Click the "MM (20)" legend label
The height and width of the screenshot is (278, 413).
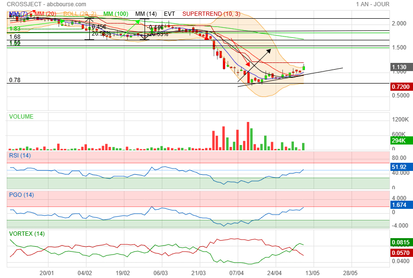point(45,14)
